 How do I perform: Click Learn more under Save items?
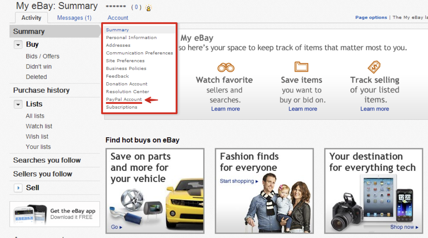click(303, 109)
